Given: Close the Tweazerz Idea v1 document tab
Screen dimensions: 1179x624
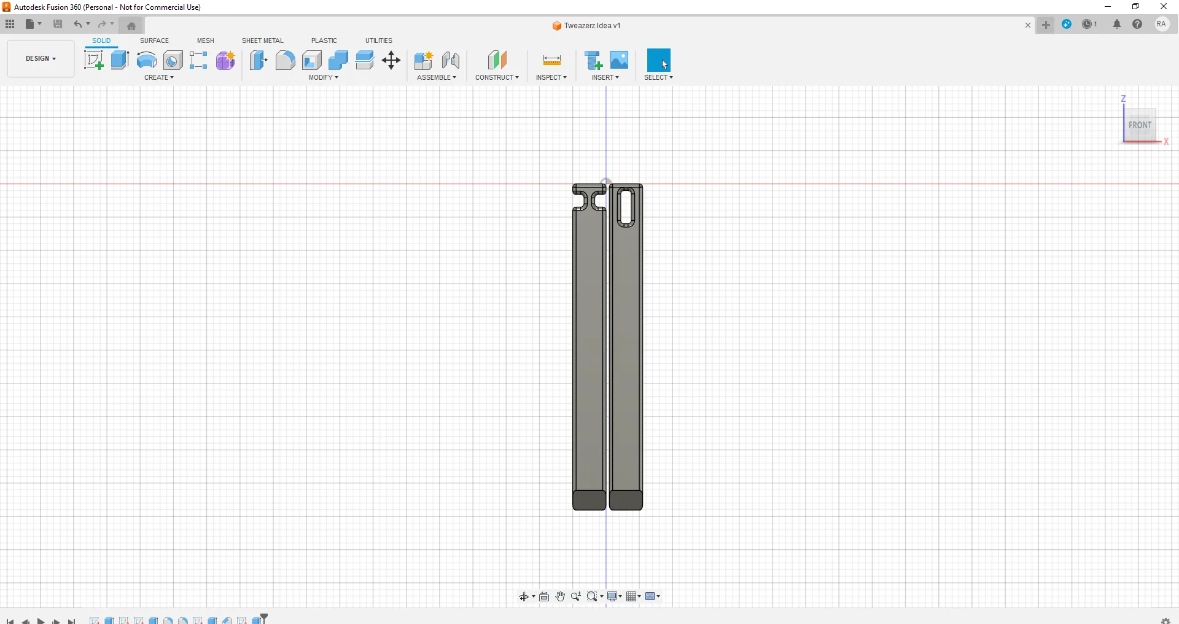Looking at the screenshot, I should pyautogui.click(x=1028, y=25).
